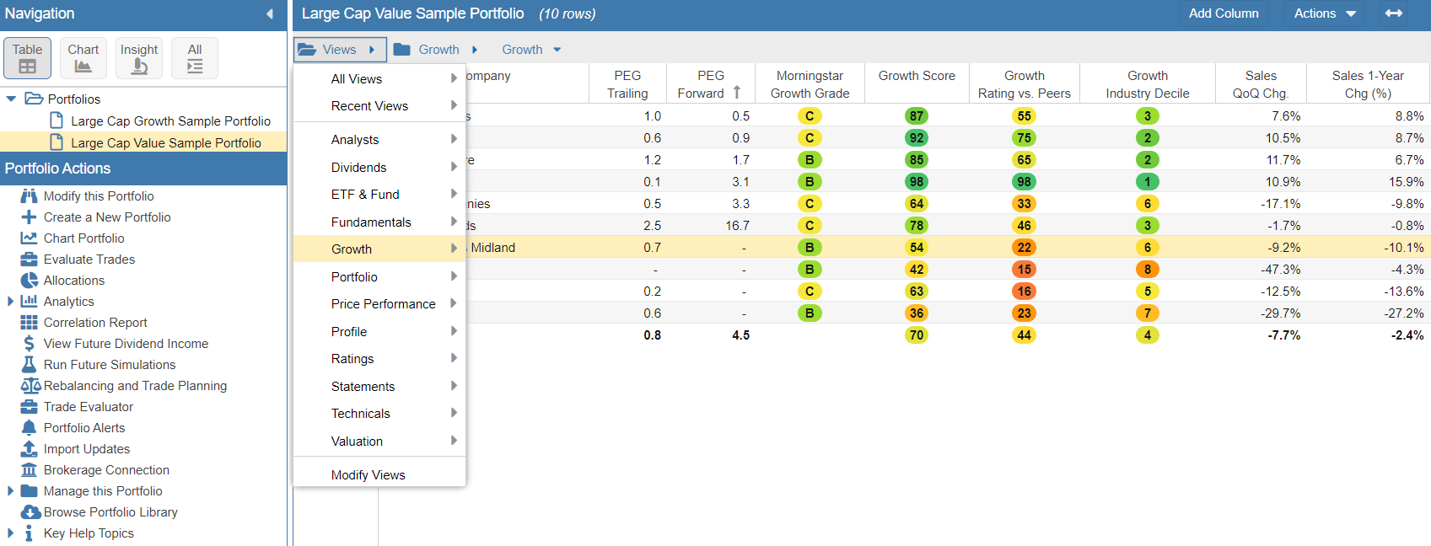Sort by Sales QoQ Chg. column header
The height and width of the screenshot is (546, 1431).
[1261, 84]
